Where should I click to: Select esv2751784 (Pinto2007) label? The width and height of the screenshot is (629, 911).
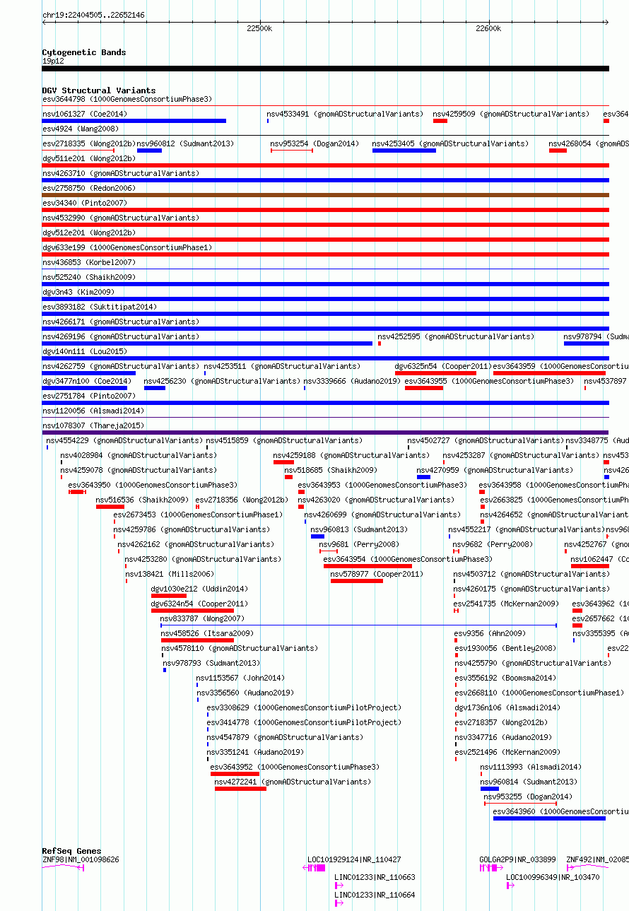[89, 396]
